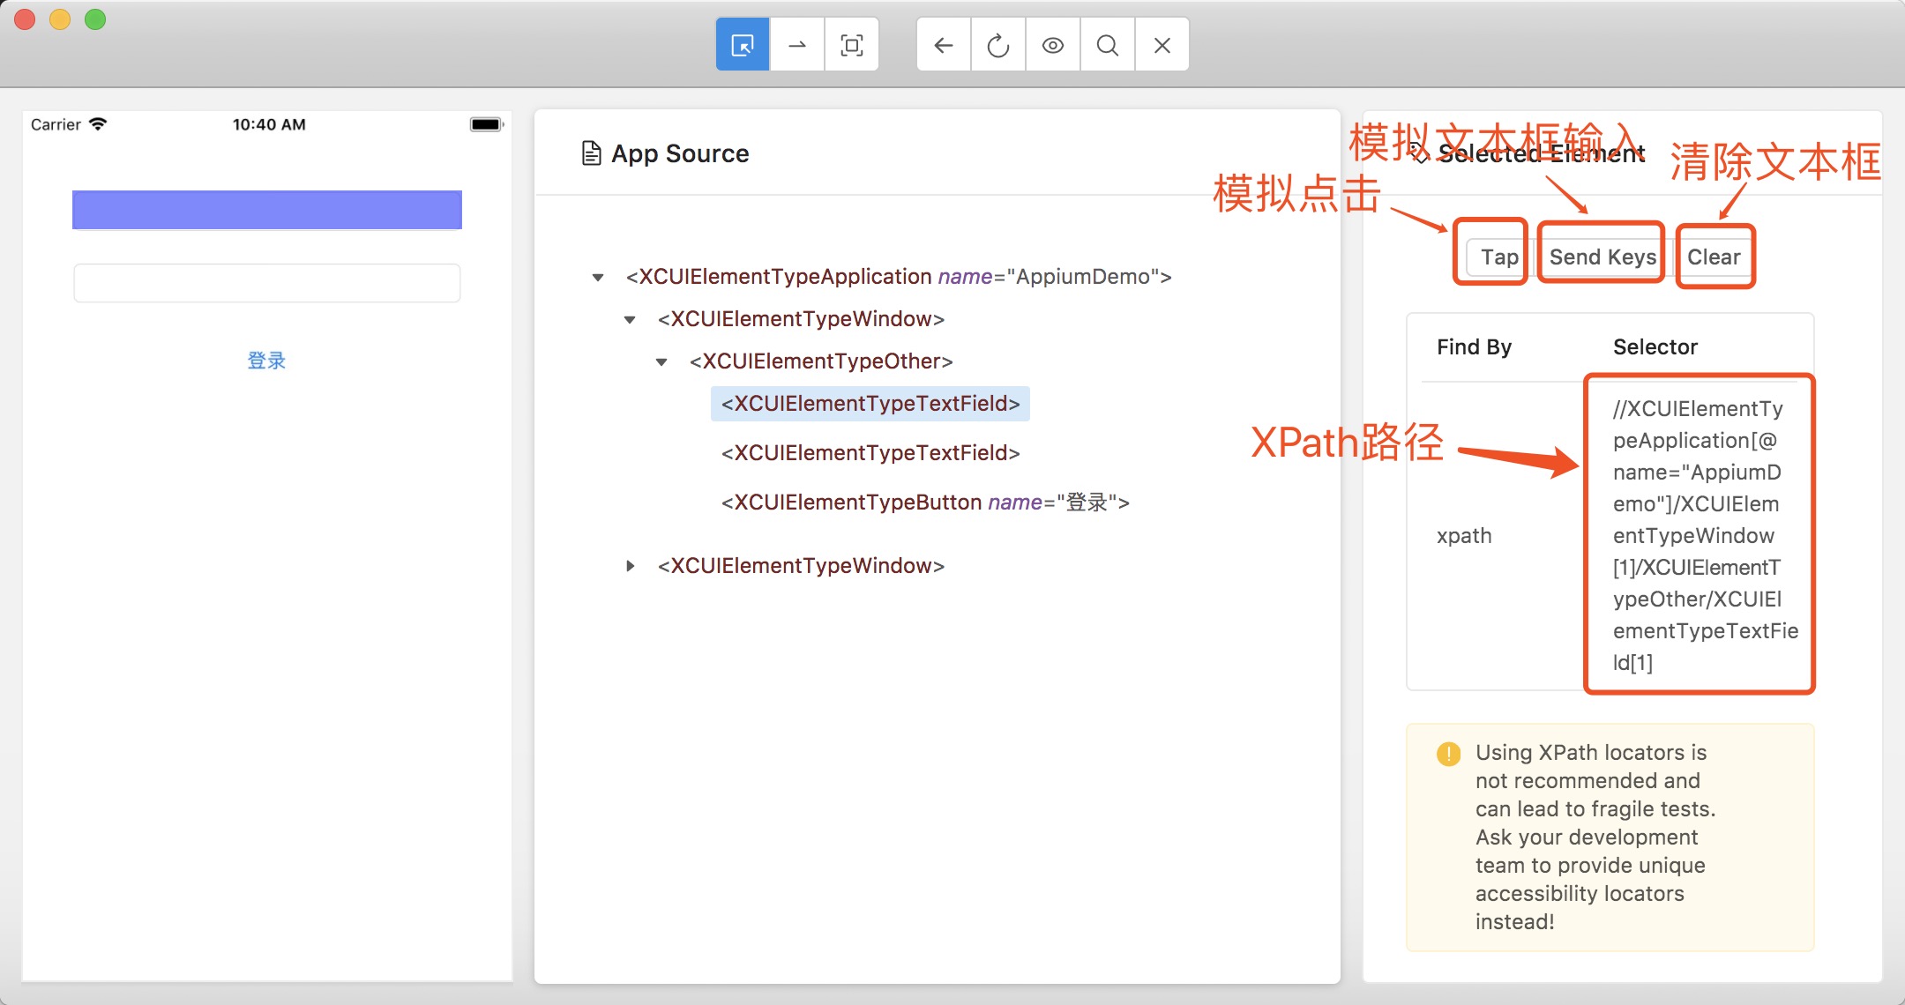Activate Select Elements mode icon
The image size is (1905, 1005).
coord(743,45)
